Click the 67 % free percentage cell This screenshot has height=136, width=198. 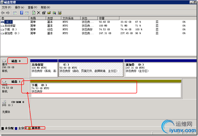click(x=138, y=22)
